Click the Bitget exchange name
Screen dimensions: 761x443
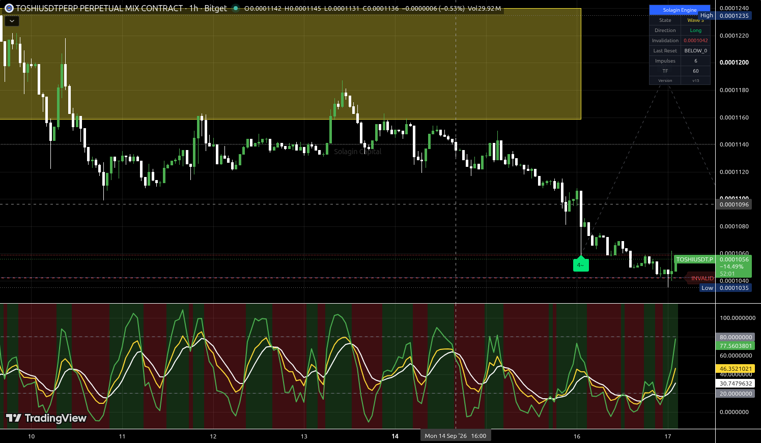pyautogui.click(x=215, y=8)
